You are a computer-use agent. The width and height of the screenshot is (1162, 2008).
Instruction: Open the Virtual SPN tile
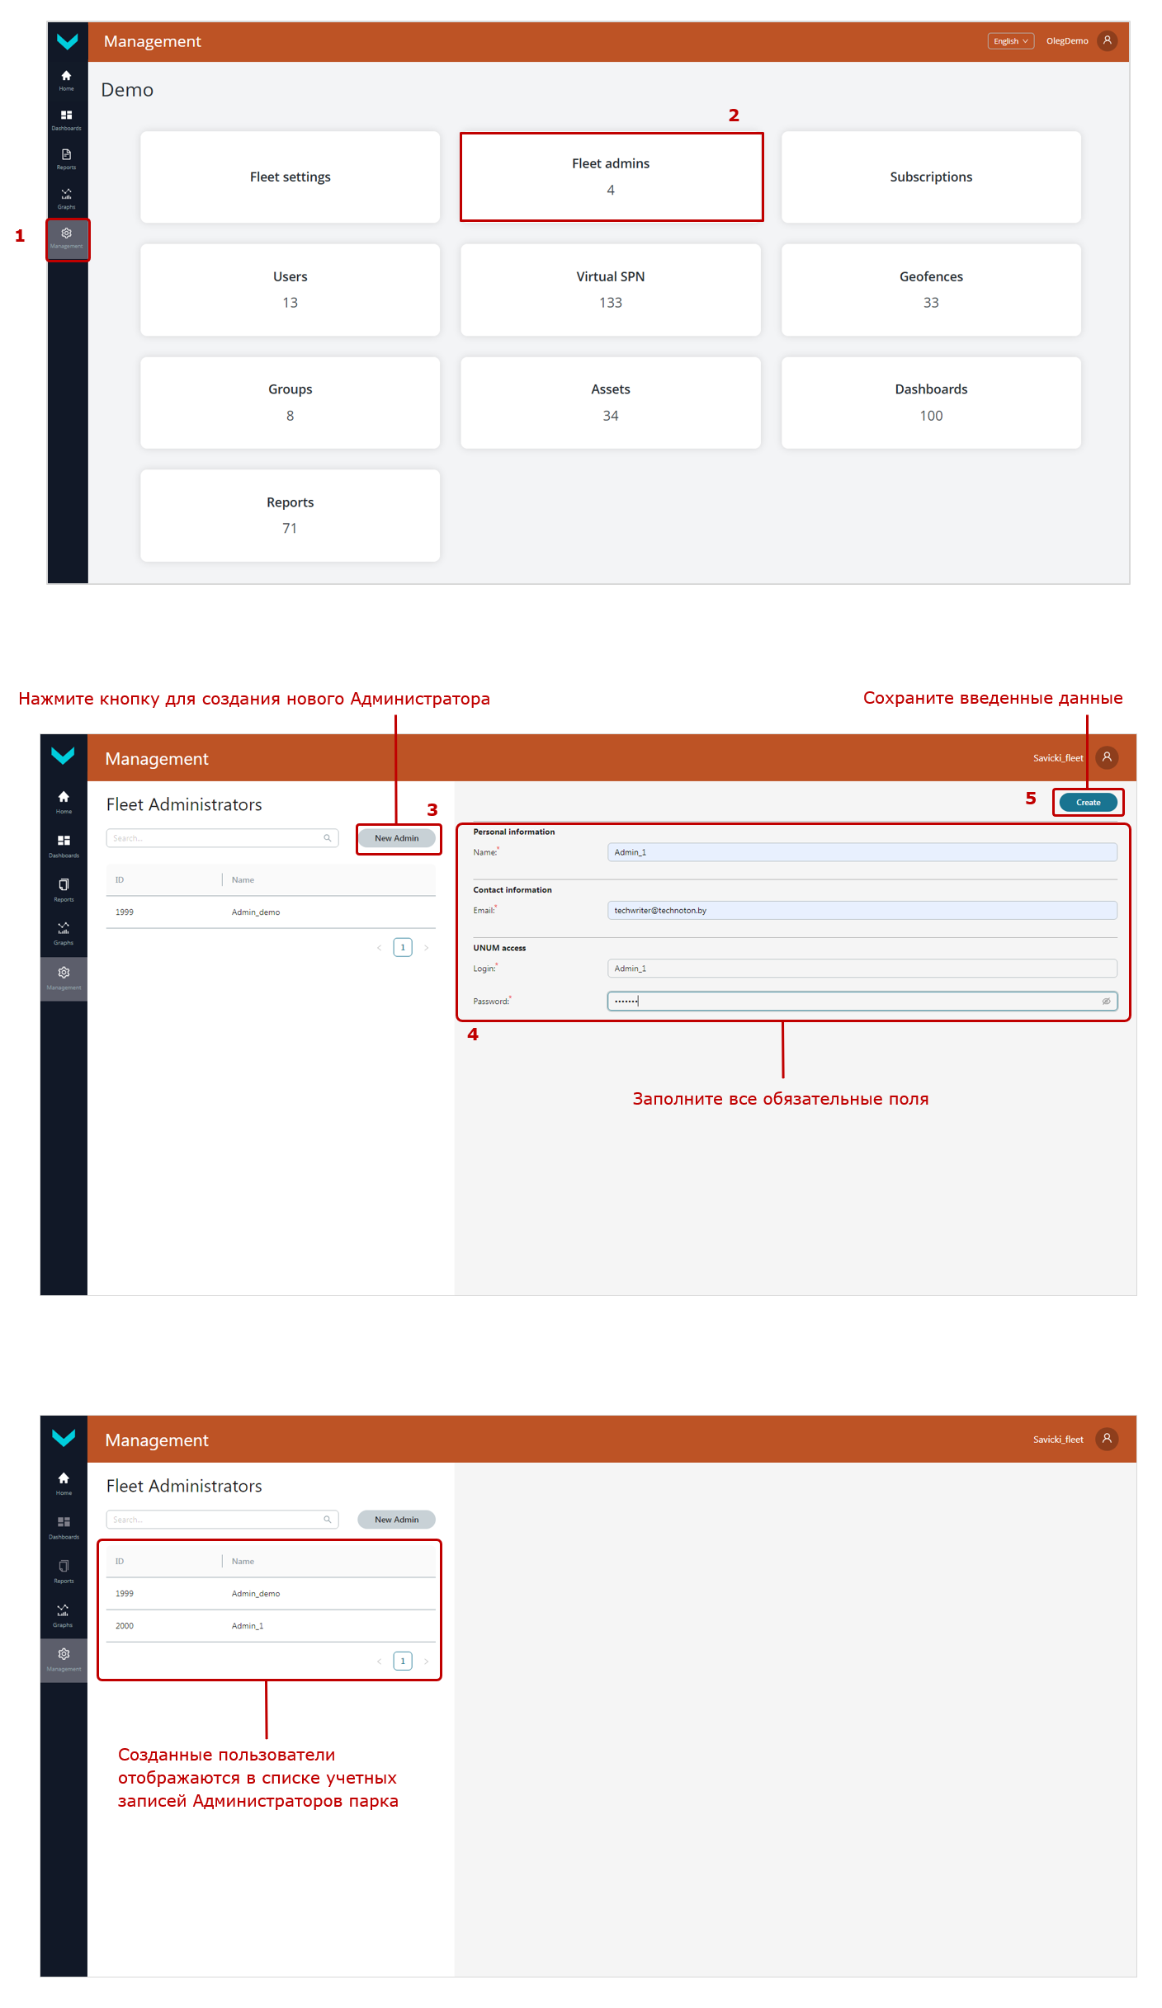(x=611, y=290)
